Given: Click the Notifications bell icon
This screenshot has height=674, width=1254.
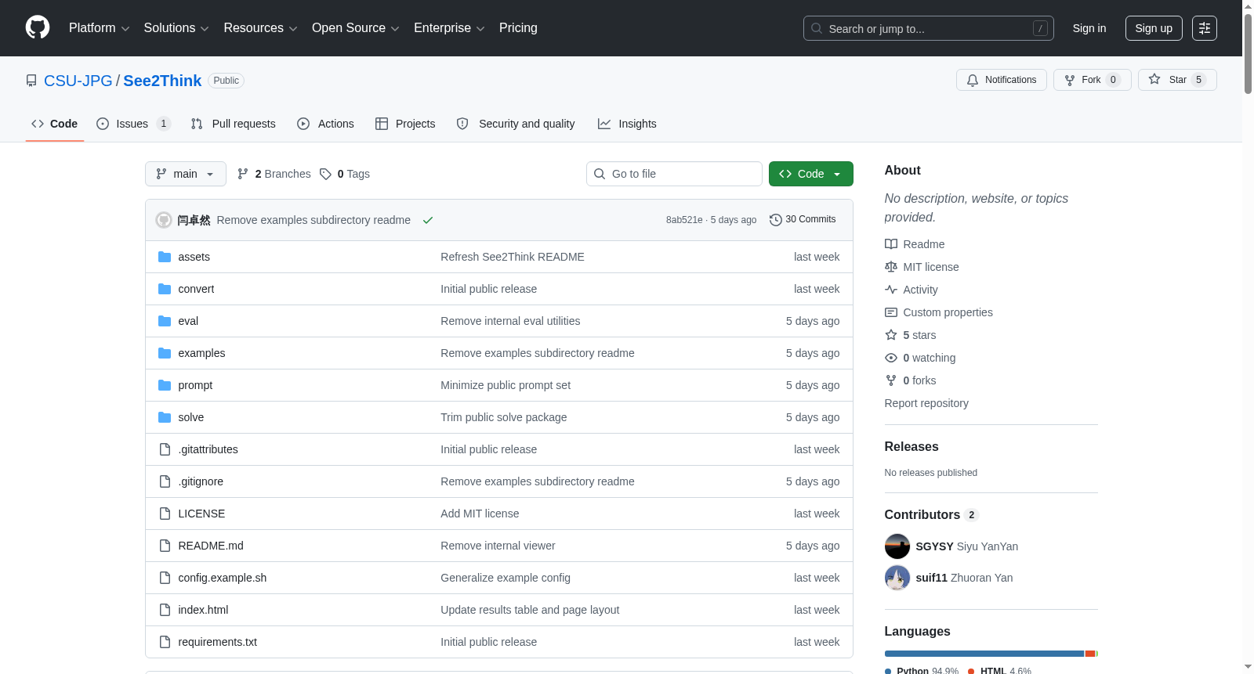Looking at the screenshot, I should (973, 80).
